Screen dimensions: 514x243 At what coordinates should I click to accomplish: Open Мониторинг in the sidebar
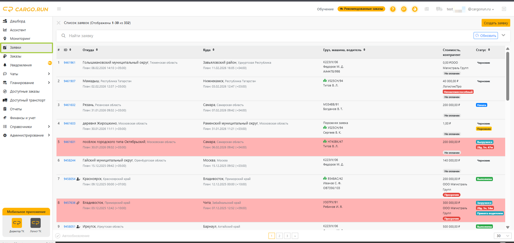click(x=20, y=39)
